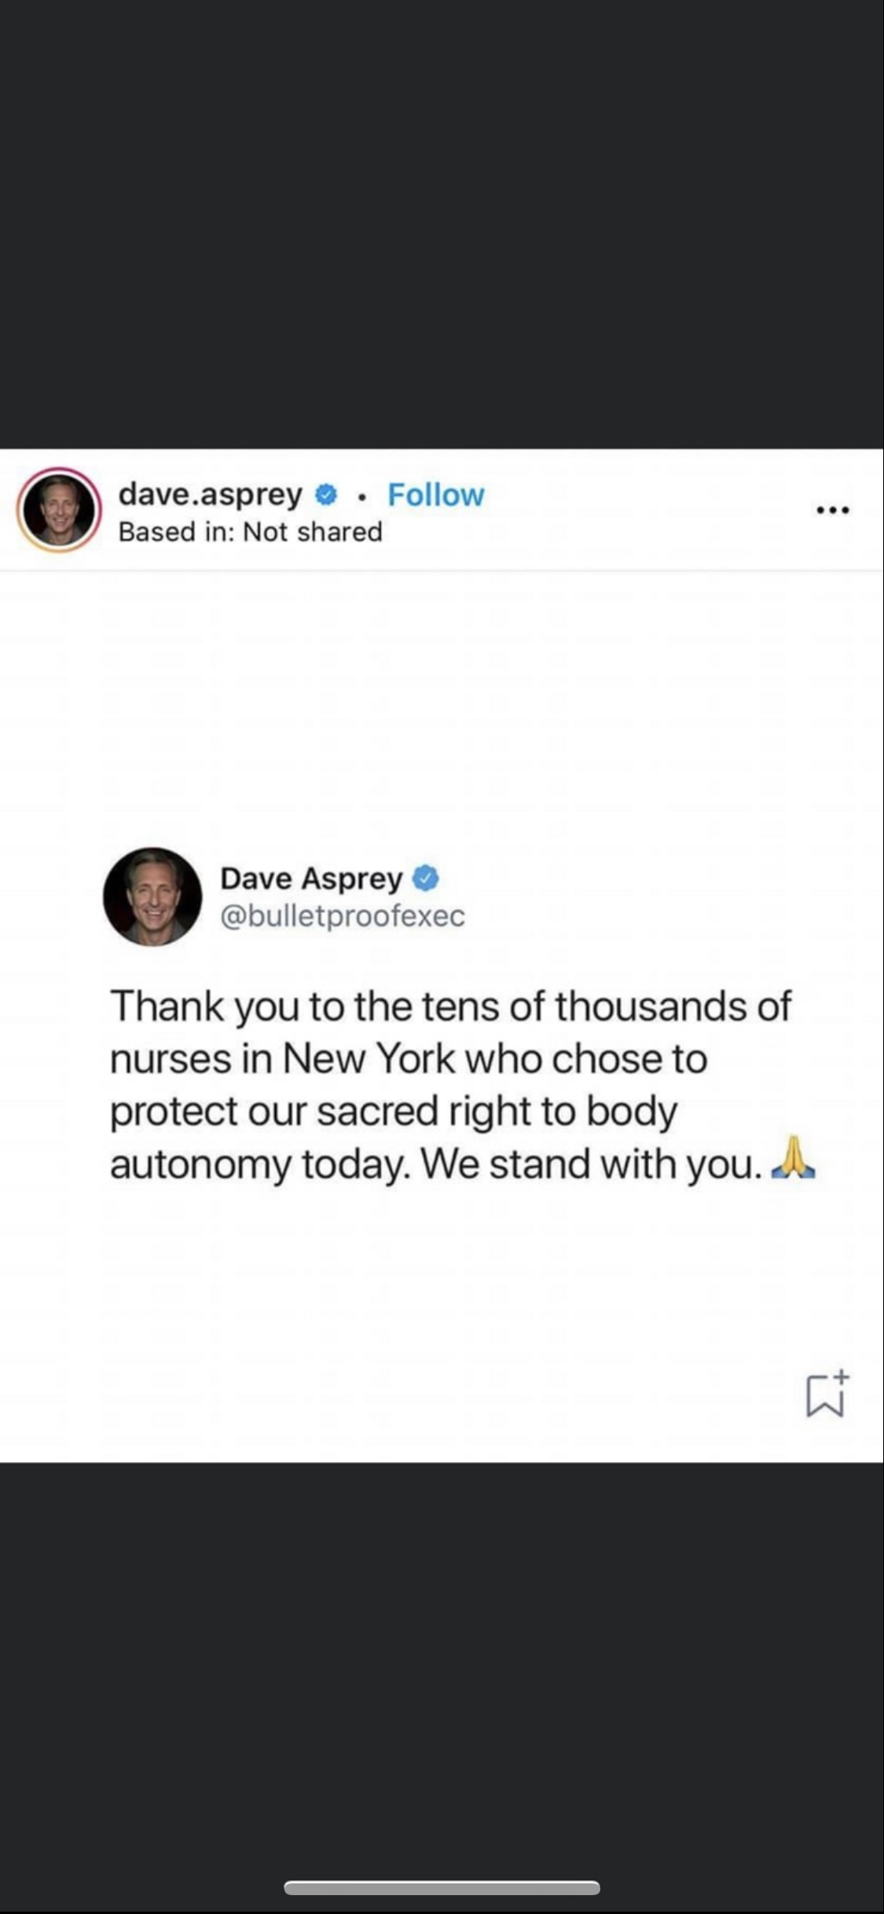The height and width of the screenshot is (1914, 884).
Task: Tap the dark area above the post
Action: click(x=442, y=224)
